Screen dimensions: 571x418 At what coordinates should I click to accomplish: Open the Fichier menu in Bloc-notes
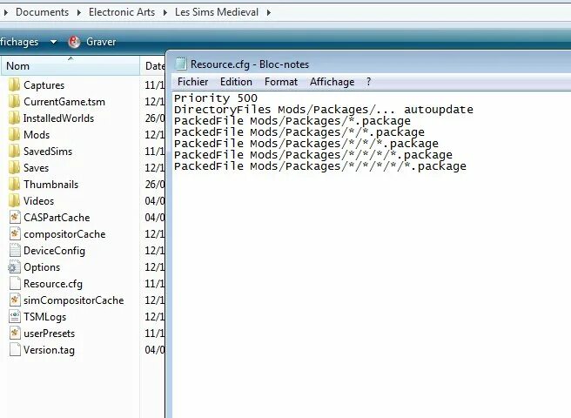[x=192, y=82]
